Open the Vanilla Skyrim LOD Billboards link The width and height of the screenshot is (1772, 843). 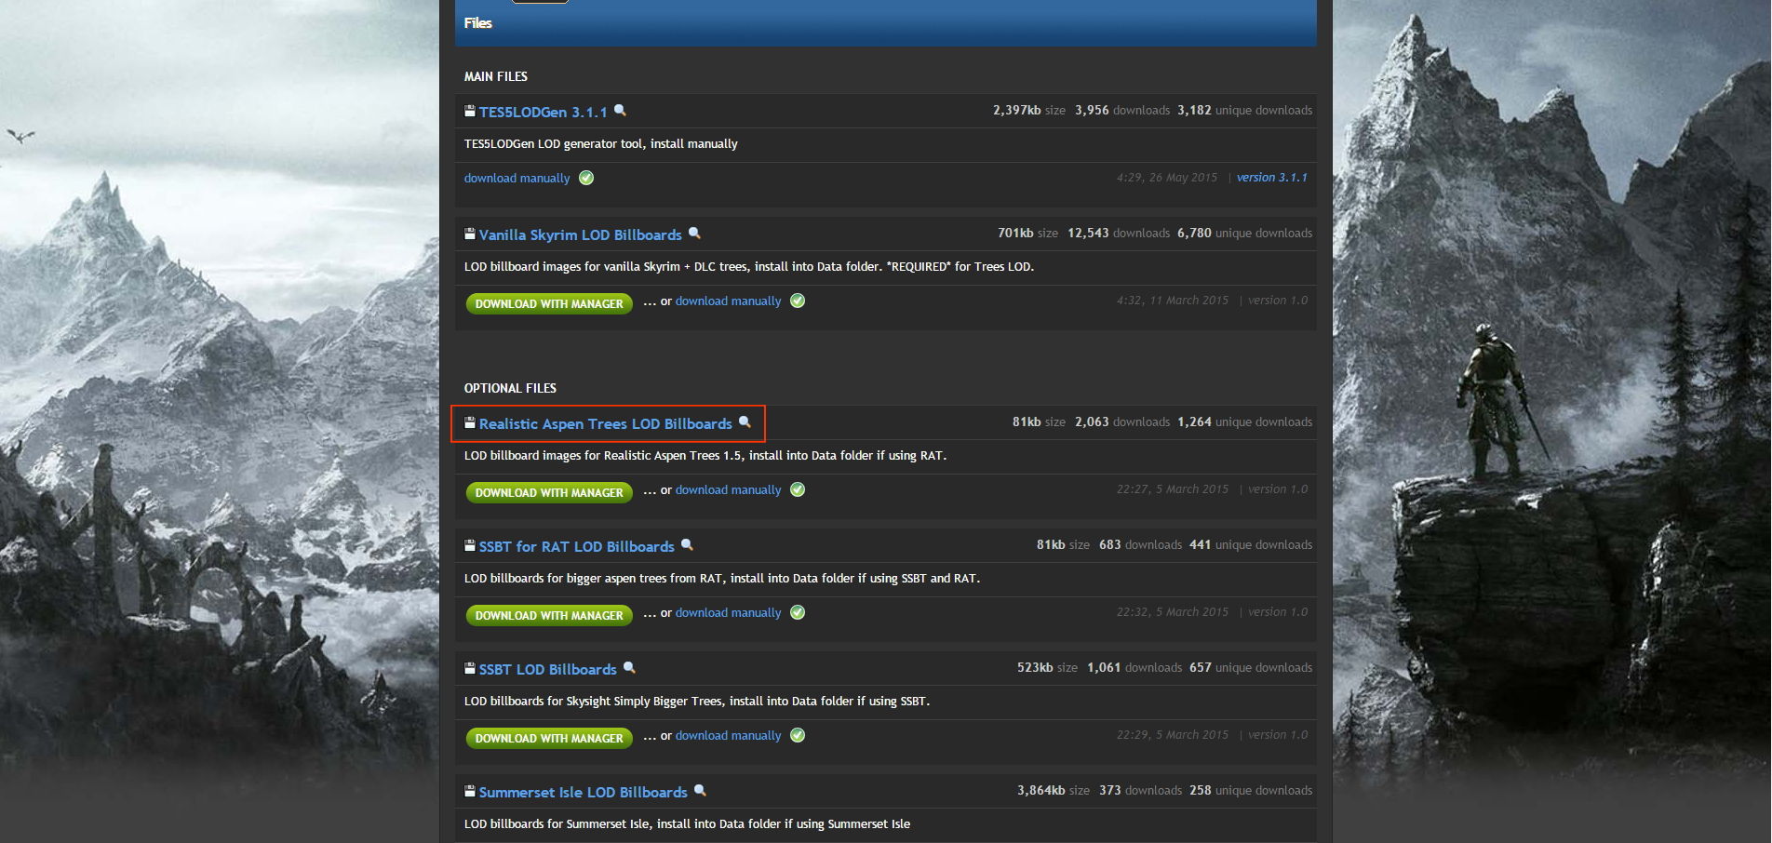click(581, 234)
